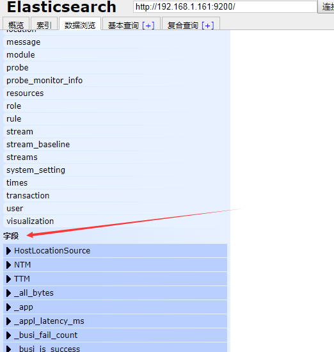Select the probe type
Image resolution: width=334 pixels, height=352 pixels.
[116, 68]
